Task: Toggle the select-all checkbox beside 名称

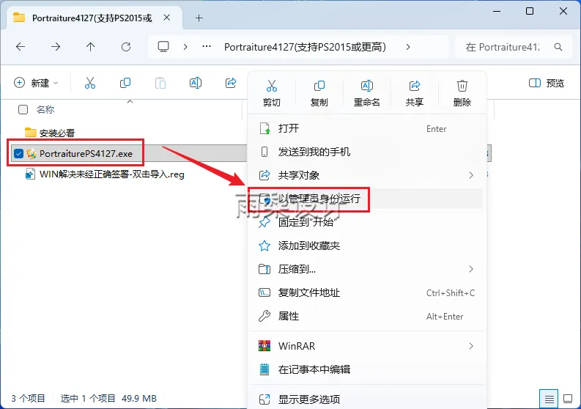Action: pos(23,109)
